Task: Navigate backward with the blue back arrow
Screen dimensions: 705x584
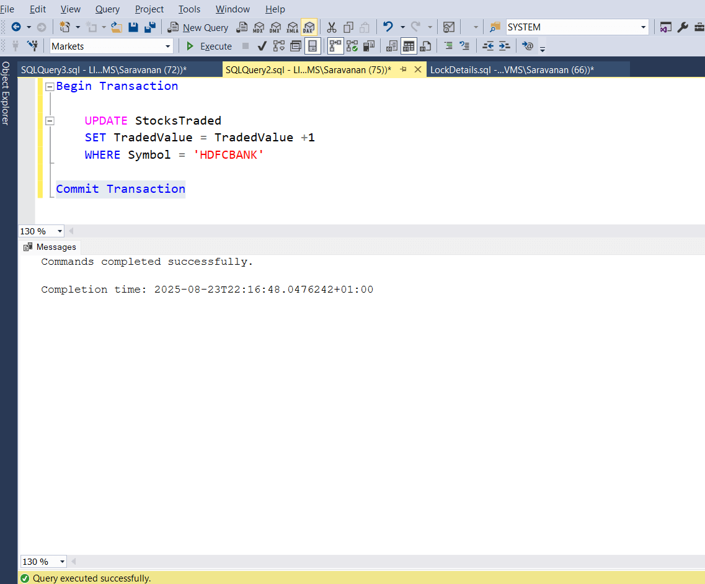Action: (x=16, y=27)
